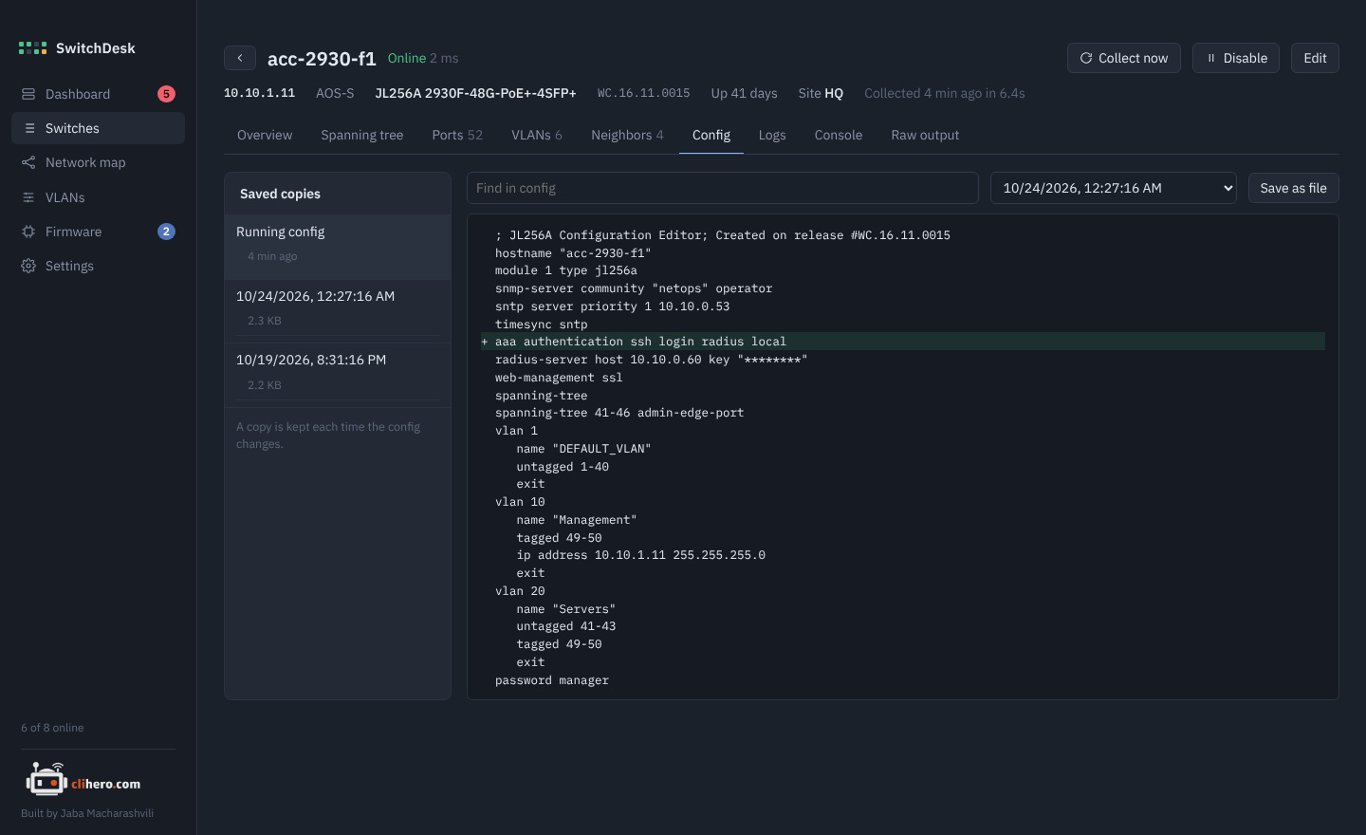Click the "6 of 8 online" status text
Screen dimensions: 1366x835
tap(52, 728)
